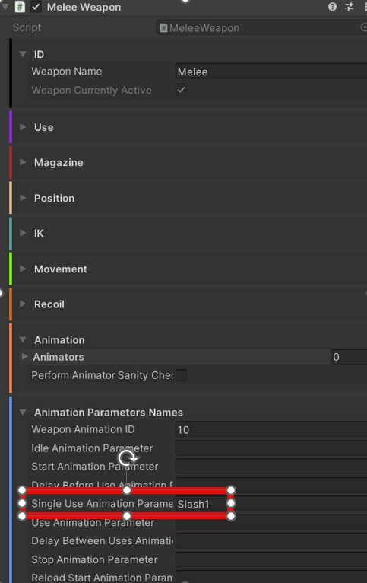Click the Use Animation Parameter input field

click(271, 522)
